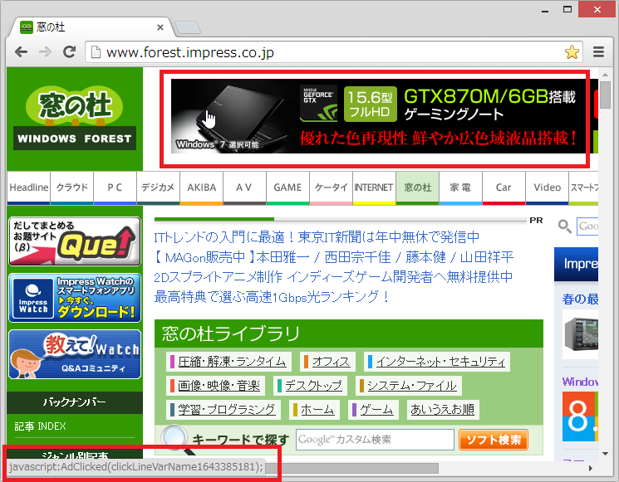Open the デジカメ navigation tab
619x482 pixels.
158,187
